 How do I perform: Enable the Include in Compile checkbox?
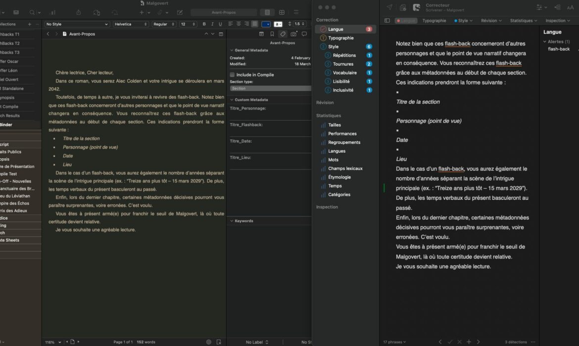click(x=232, y=75)
